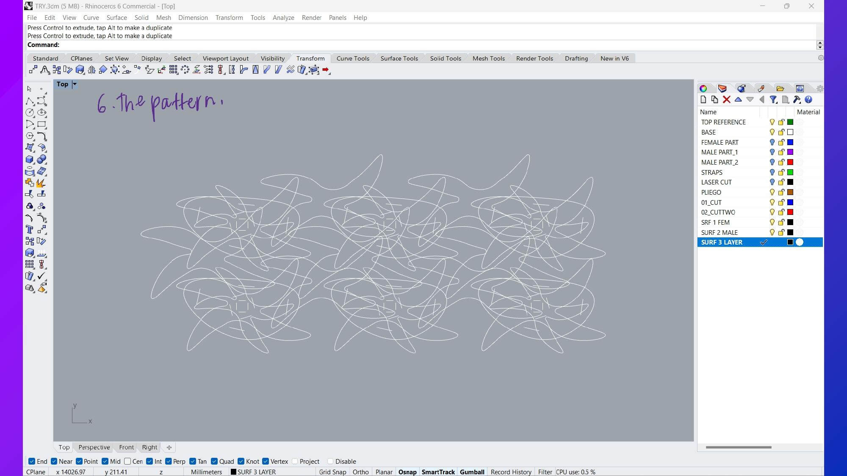Click the STRAPS layer green color swatch
This screenshot has width=847, height=476.
[x=790, y=172]
